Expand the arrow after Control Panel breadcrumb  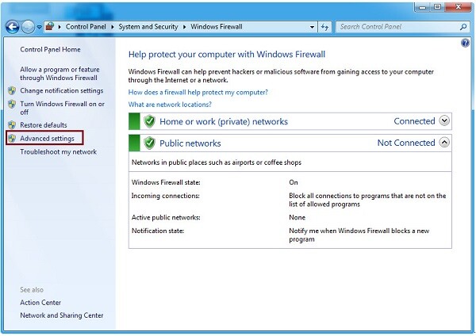tap(113, 27)
